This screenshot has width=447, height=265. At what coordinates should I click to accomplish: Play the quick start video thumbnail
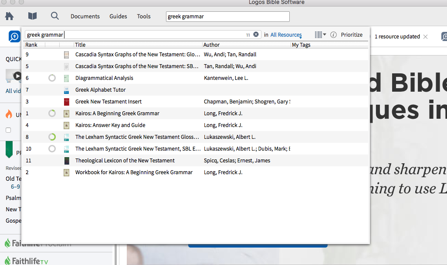(x=17, y=76)
